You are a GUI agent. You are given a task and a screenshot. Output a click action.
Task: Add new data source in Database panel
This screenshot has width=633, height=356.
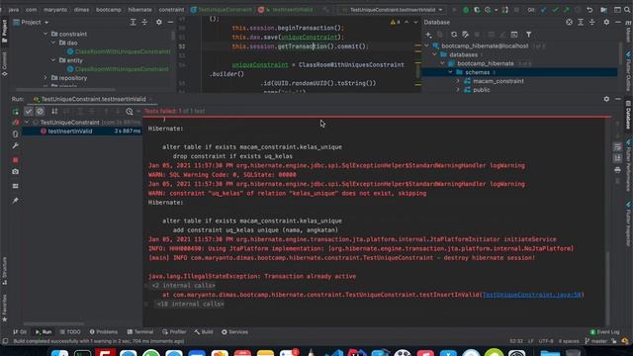(x=428, y=35)
